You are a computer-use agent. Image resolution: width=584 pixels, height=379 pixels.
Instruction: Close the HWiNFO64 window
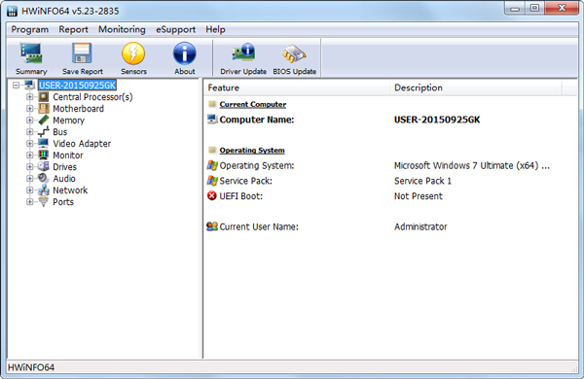pyautogui.click(x=562, y=8)
